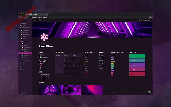The width and height of the screenshot is (171, 107).
Task: Open Settings & Members
Action: (25, 27)
